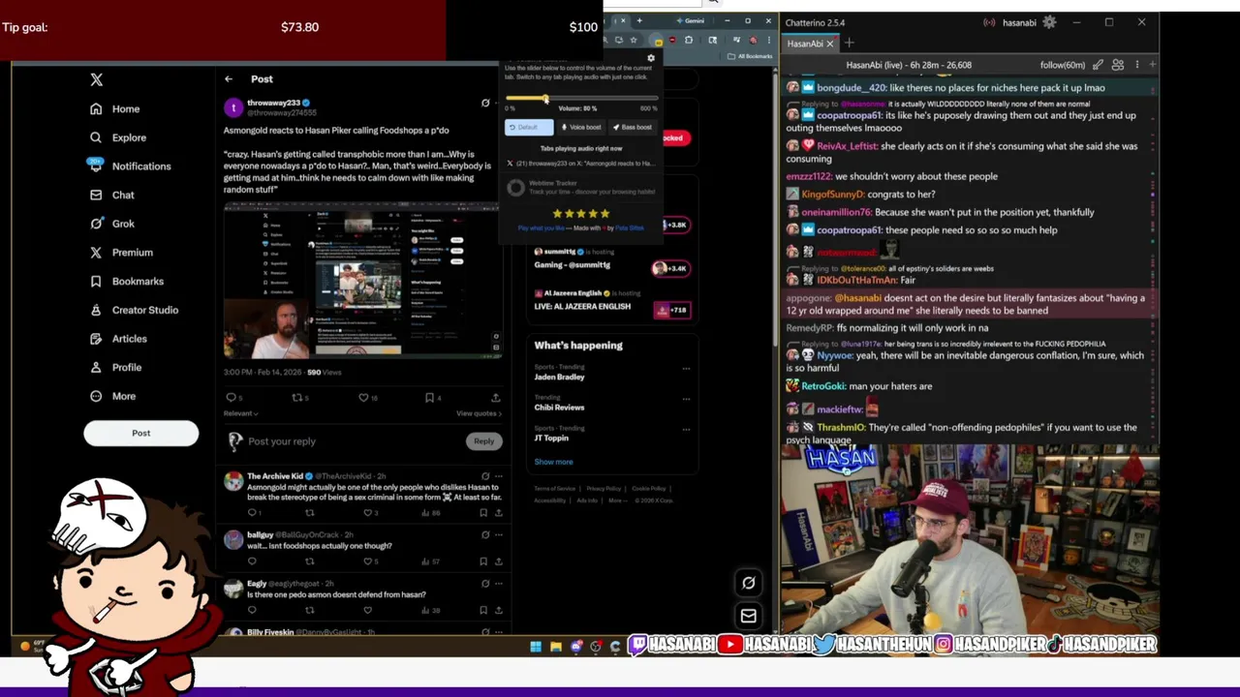Open the embedded Asmongold video thumbnail
Image resolution: width=1240 pixels, height=697 pixels.
coord(363,281)
